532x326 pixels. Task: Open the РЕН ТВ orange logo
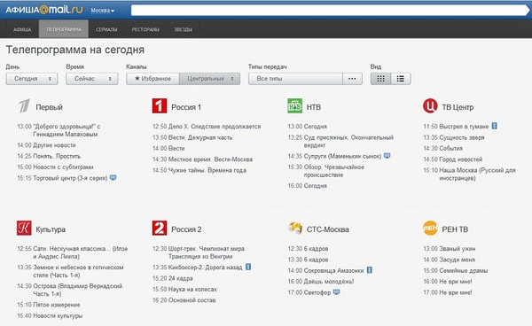coord(430,228)
